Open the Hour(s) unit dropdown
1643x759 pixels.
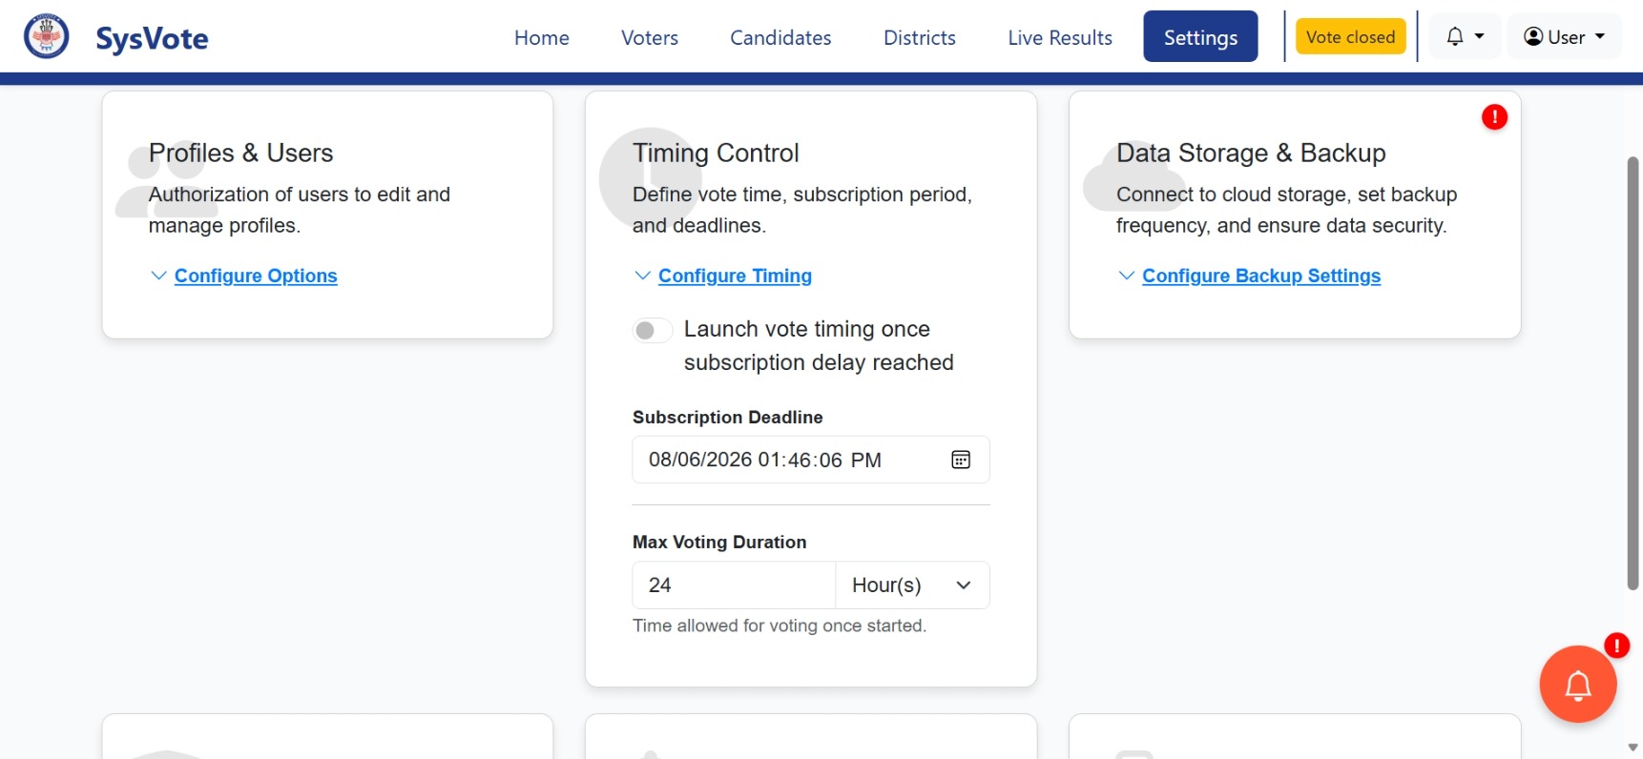coord(912,585)
